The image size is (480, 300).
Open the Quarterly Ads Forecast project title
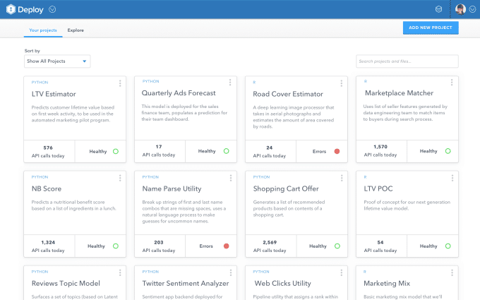179,93
